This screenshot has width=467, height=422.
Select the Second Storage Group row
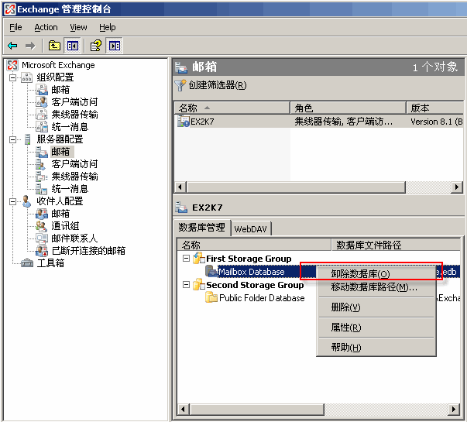[x=255, y=285]
